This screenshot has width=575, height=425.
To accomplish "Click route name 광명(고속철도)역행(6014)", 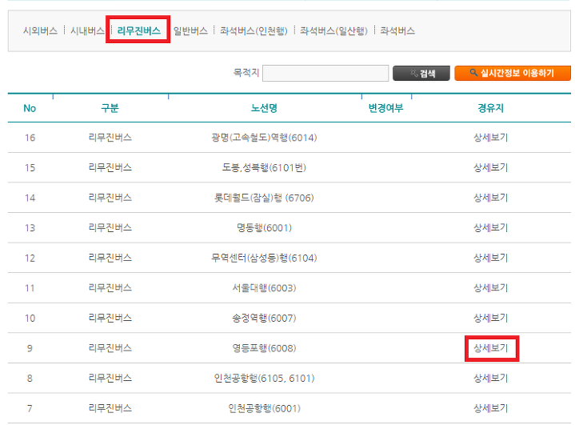I will (264, 138).
